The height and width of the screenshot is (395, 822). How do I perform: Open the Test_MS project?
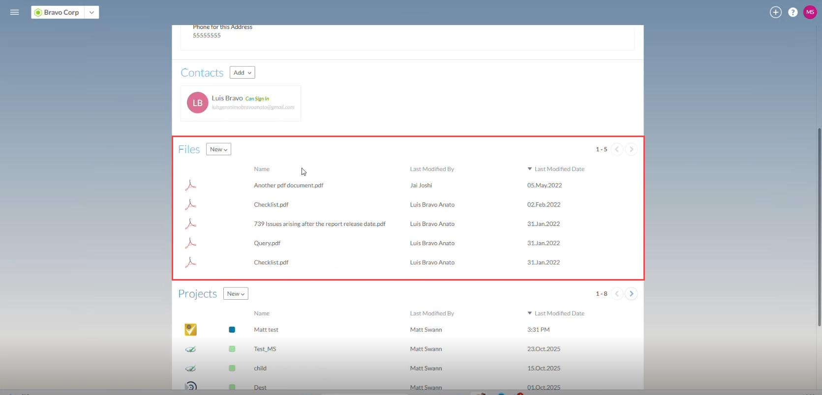pyautogui.click(x=265, y=349)
